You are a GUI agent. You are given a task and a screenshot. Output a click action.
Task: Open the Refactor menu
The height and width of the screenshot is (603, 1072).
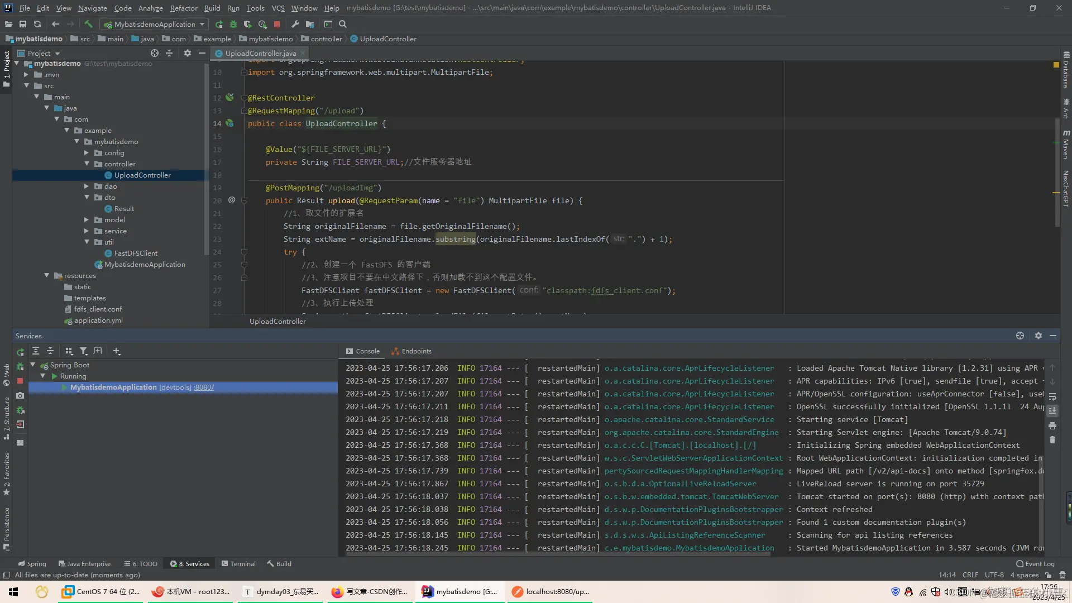[184, 8]
